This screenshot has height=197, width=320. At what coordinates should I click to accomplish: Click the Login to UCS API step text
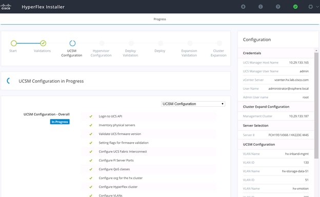[110, 116]
